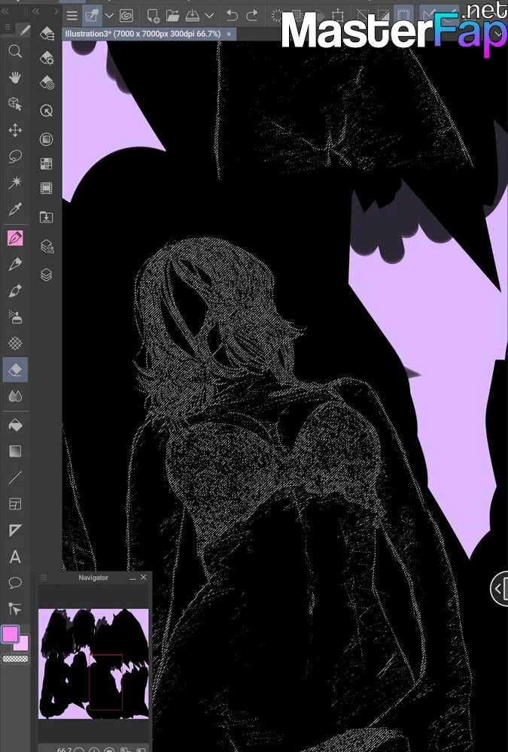Open the side panel with right-edge arrow button

500,589
